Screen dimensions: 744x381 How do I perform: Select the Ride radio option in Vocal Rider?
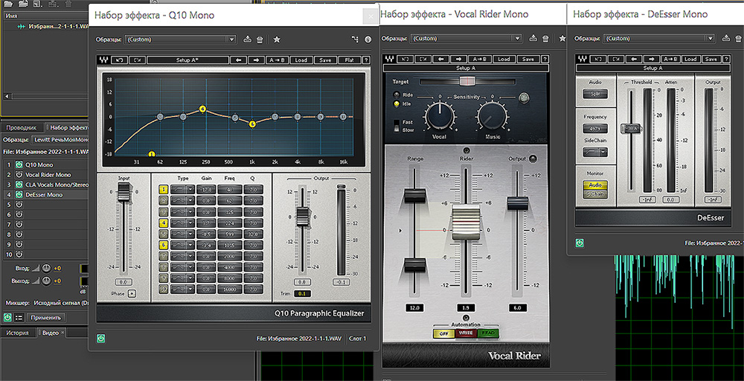397,95
